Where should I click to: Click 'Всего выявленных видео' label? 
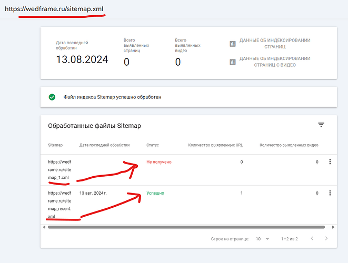(x=187, y=45)
